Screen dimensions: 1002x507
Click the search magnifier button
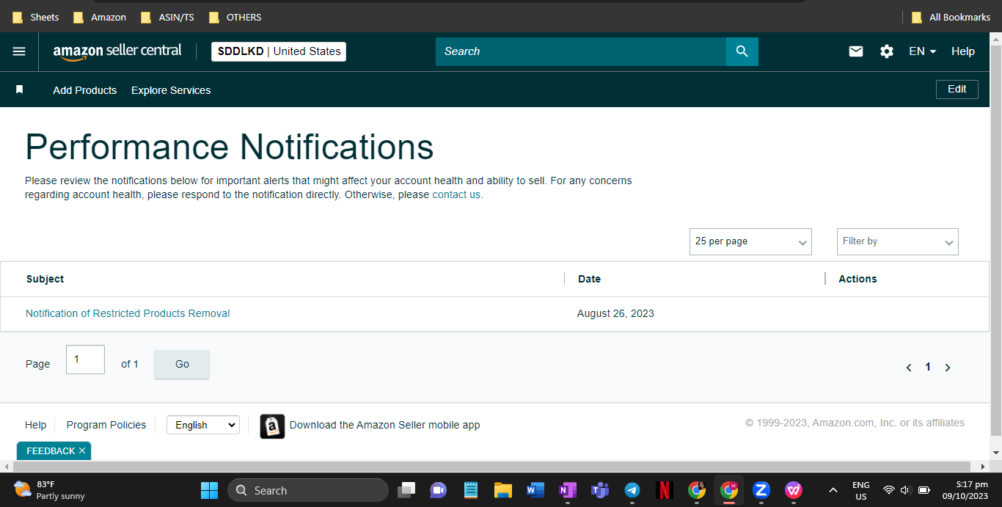point(742,51)
